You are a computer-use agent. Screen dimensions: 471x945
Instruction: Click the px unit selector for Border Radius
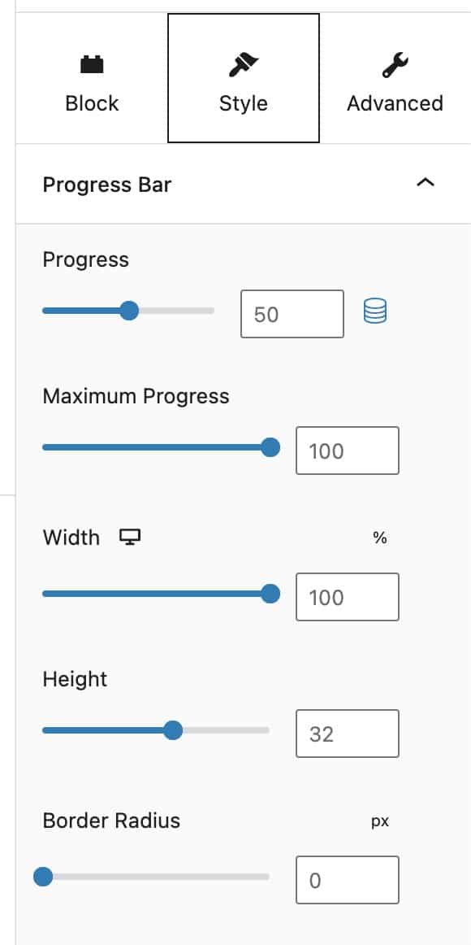coord(379,821)
